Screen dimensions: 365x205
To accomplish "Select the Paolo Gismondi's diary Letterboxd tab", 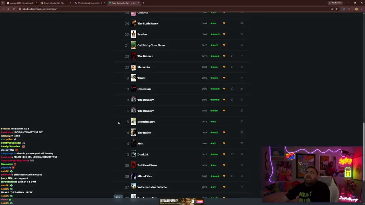I will point(124,3).
